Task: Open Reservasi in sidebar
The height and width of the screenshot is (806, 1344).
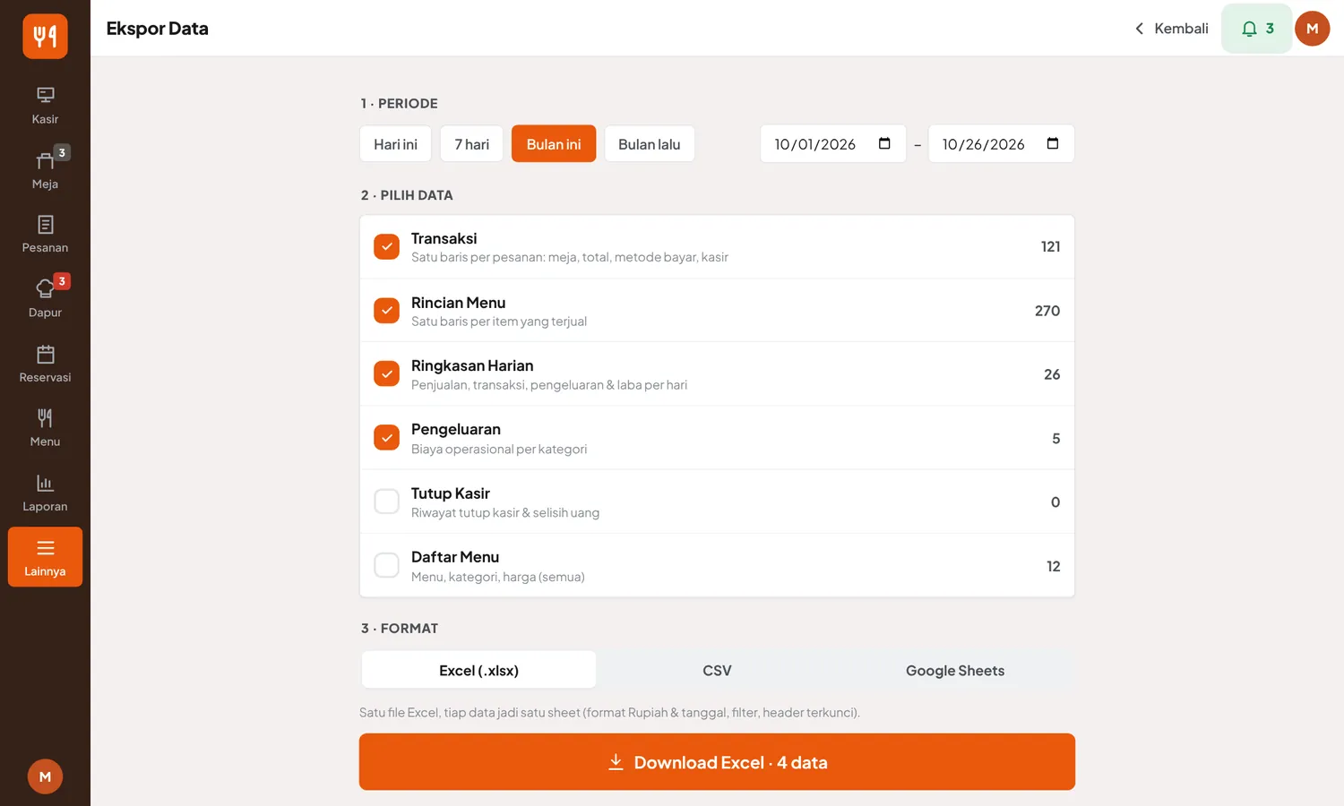Action: tap(45, 364)
